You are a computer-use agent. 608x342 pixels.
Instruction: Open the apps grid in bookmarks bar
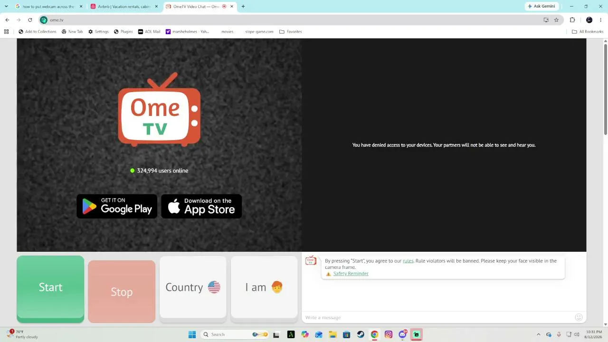point(6,32)
